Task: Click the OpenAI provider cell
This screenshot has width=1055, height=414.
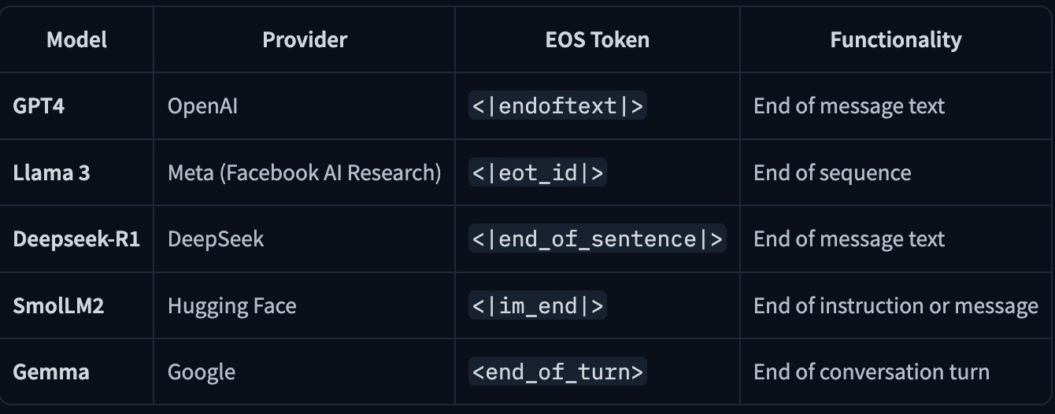Action: (202, 106)
